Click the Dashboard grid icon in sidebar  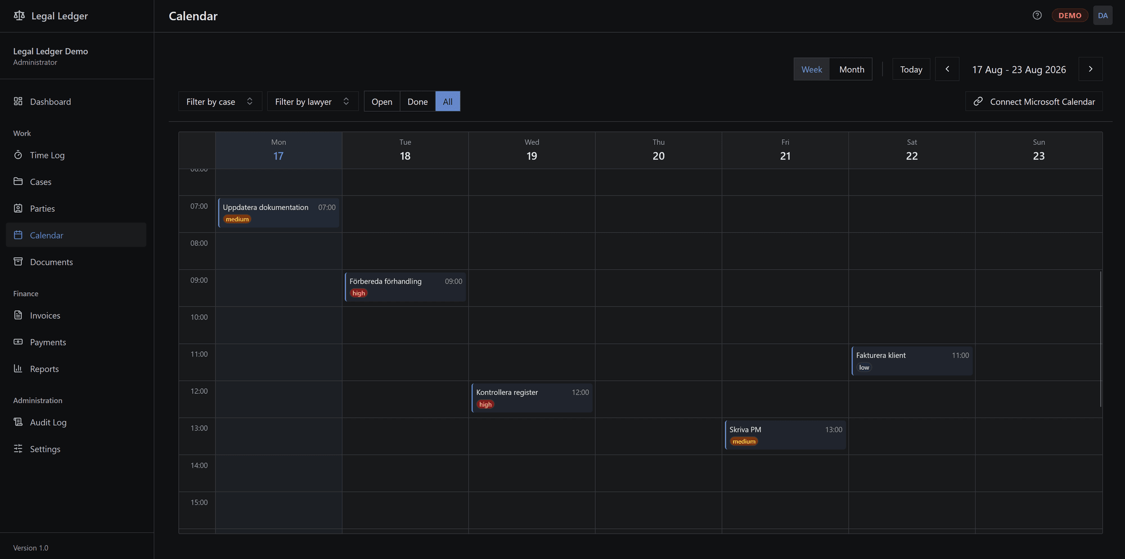pyautogui.click(x=18, y=101)
